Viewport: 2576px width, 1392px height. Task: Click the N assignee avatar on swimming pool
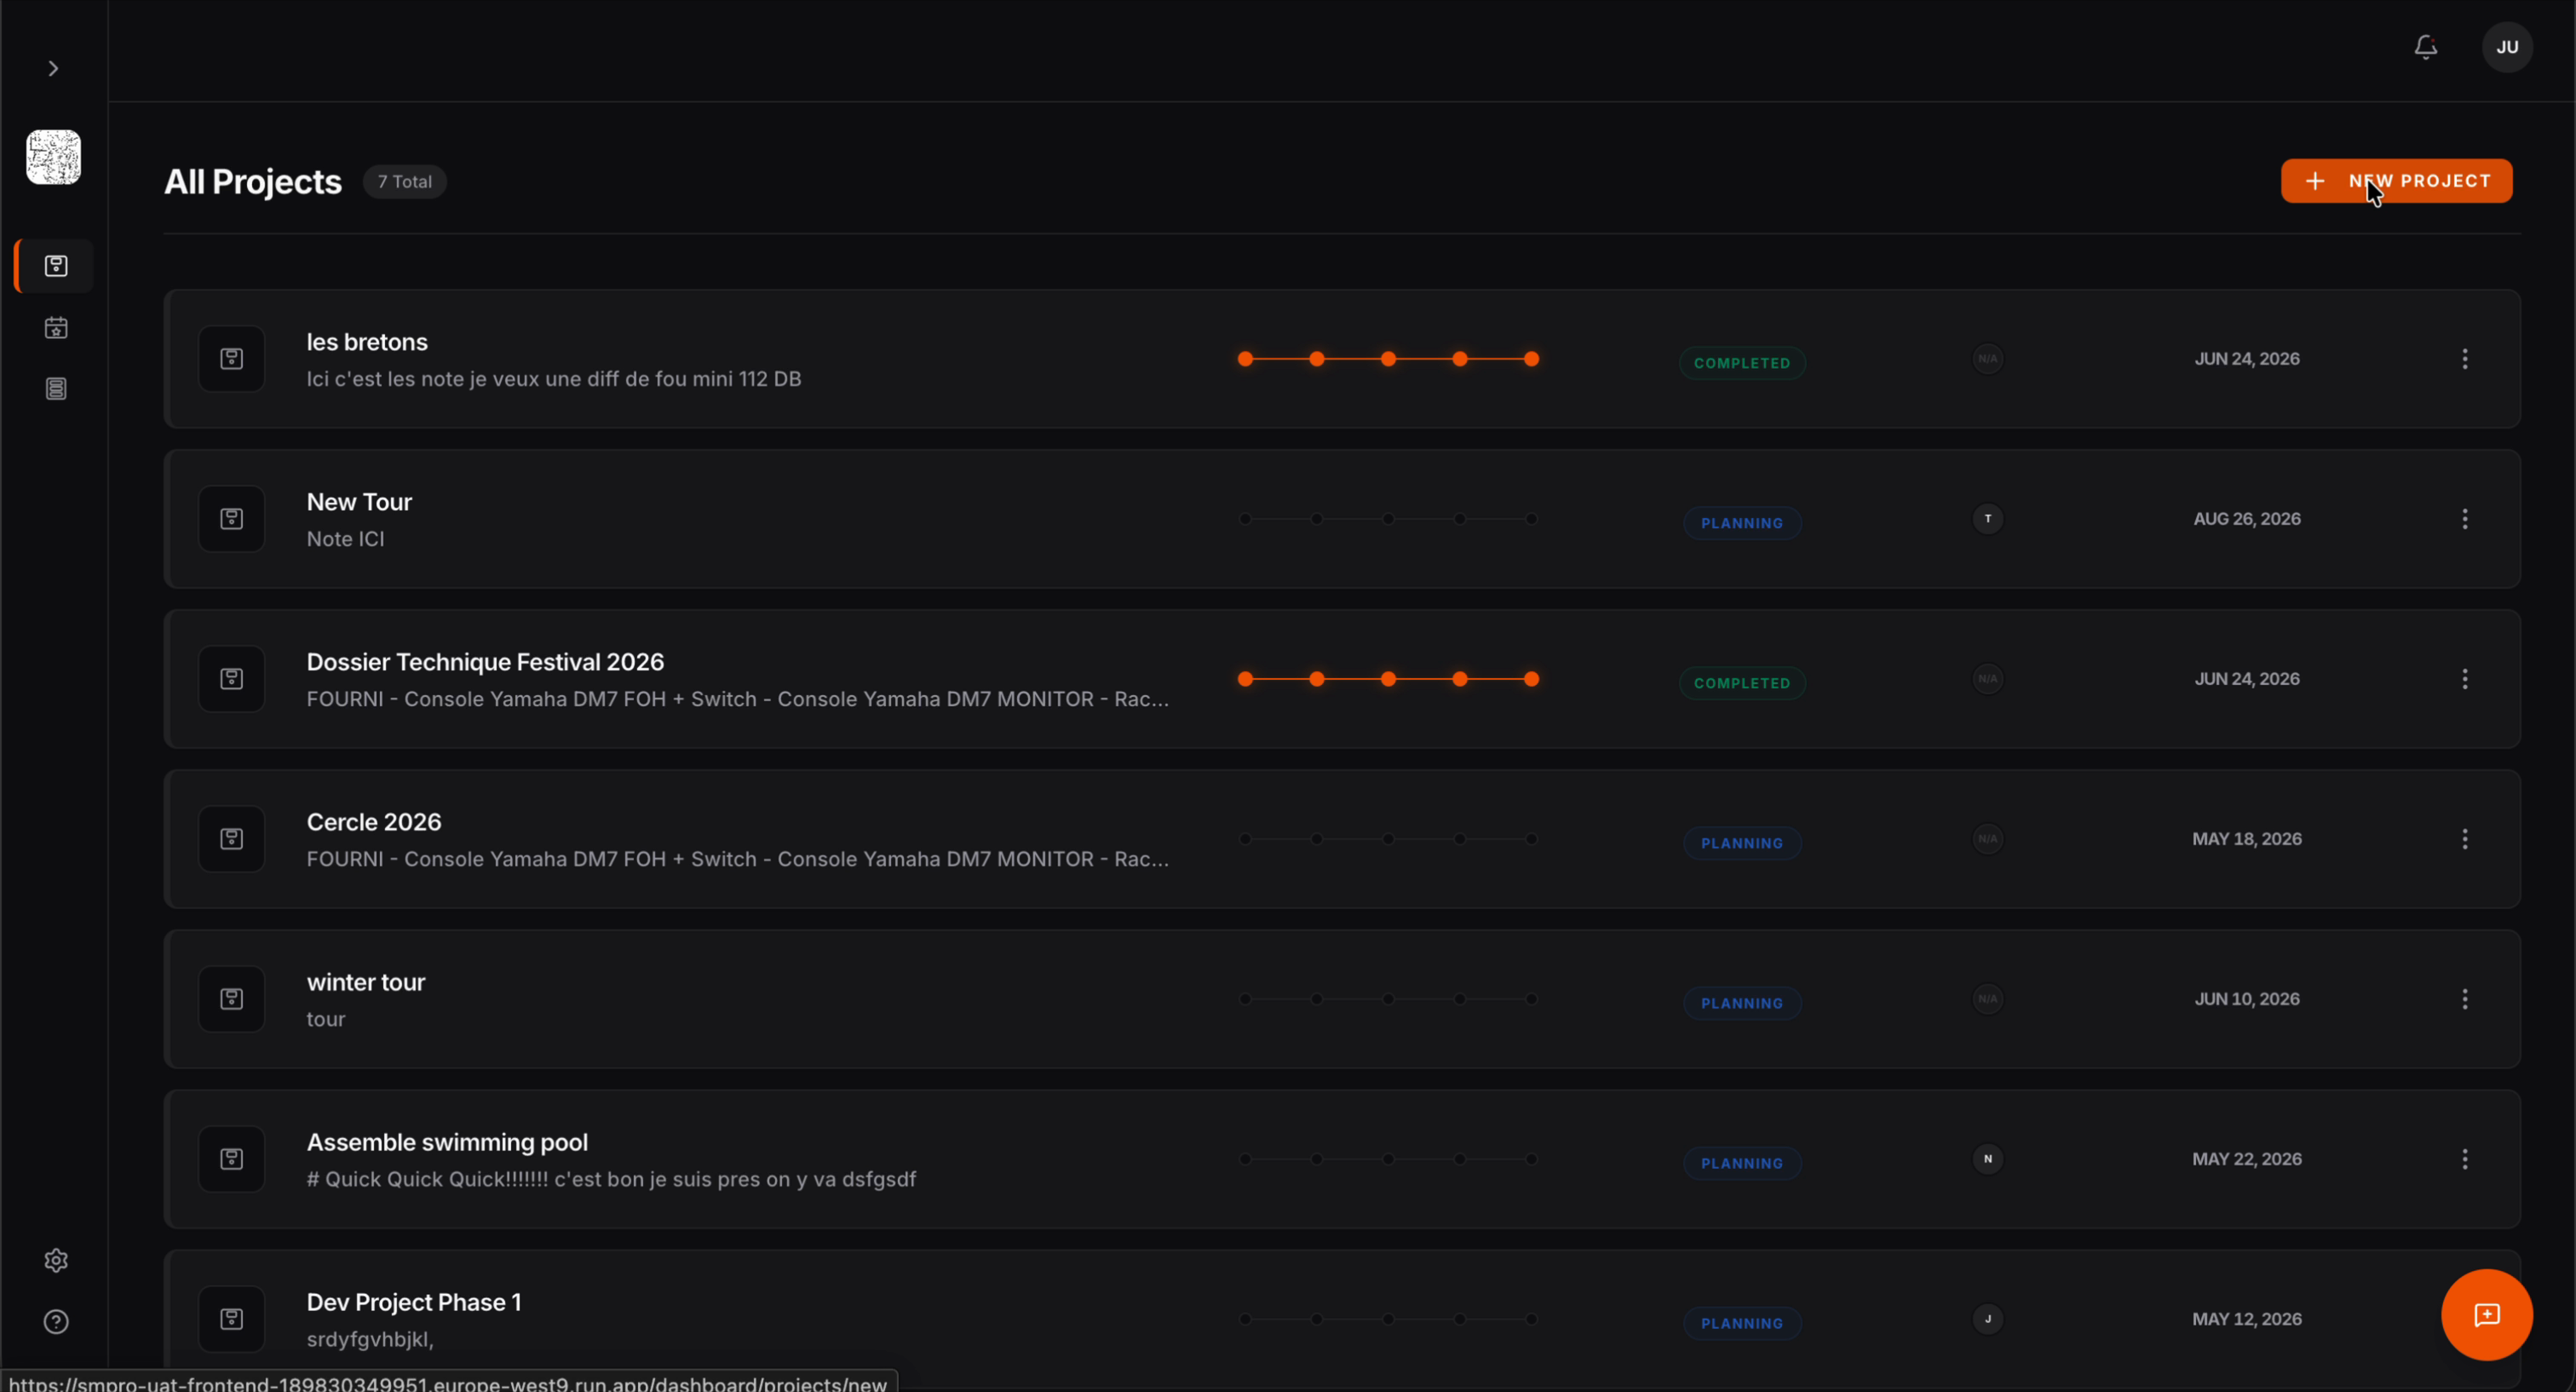point(1988,1159)
